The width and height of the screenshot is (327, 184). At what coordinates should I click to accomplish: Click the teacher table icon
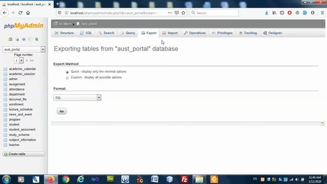[x=6, y=145]
